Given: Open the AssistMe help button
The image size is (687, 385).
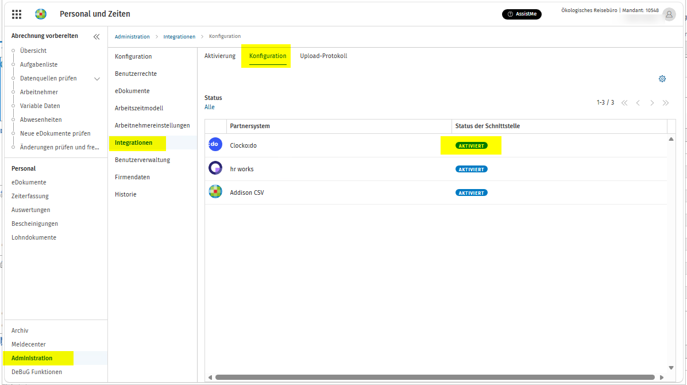Looking at the screenshot, I should [522, 14].
